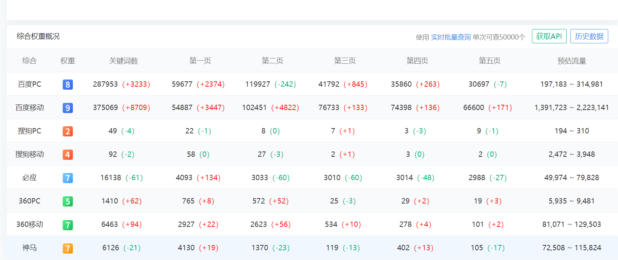Click the 神马 weight badge 7

pyautogui.click(x=68, y=248)
